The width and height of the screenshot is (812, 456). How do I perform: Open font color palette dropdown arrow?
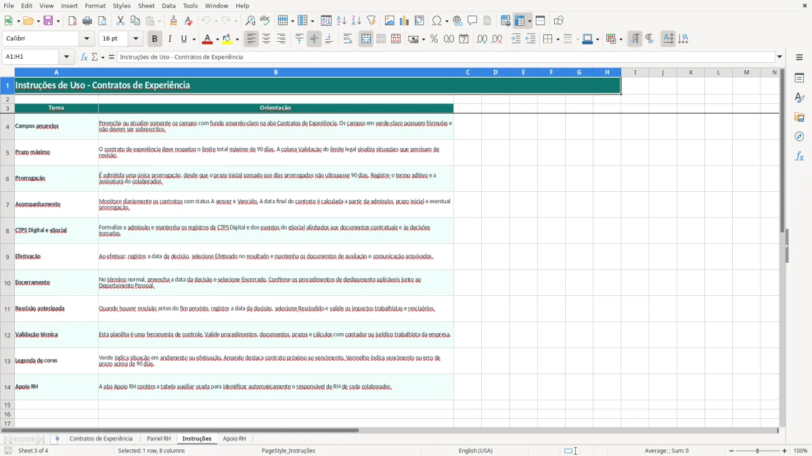tap(217, 39)
